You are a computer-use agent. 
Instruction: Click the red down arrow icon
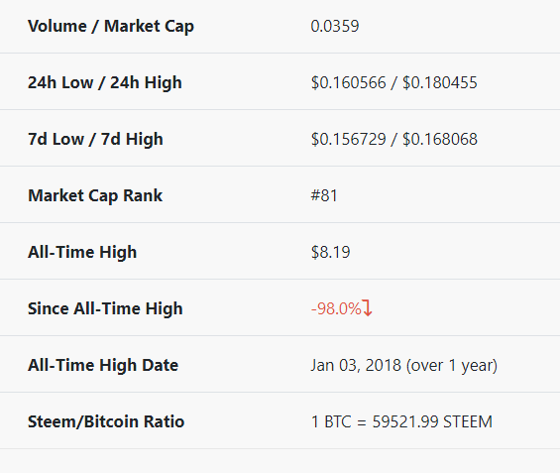click(x=368, y=308)
